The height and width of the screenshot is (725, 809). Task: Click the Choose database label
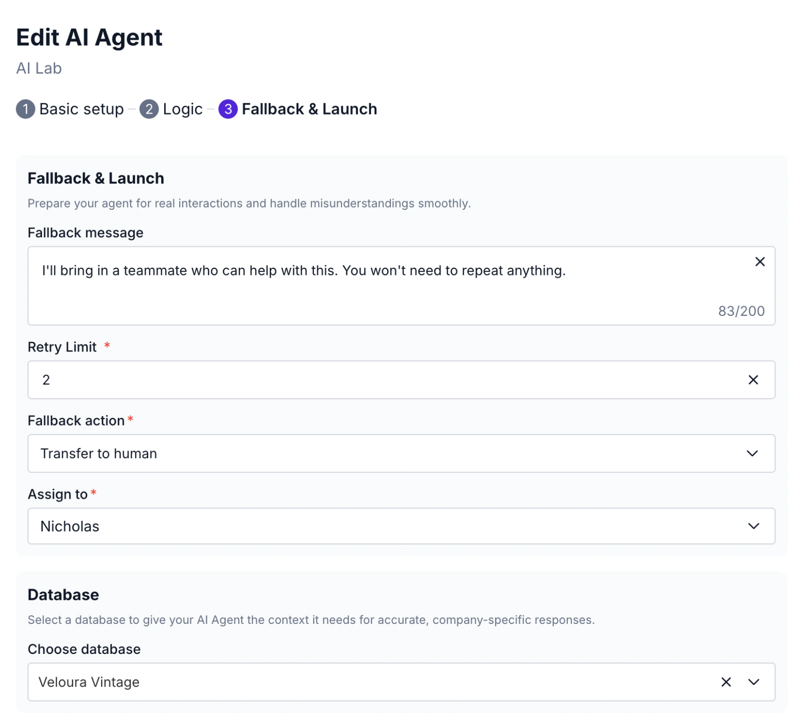84,649
